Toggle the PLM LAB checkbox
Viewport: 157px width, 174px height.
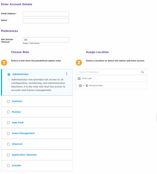[79, 79]
